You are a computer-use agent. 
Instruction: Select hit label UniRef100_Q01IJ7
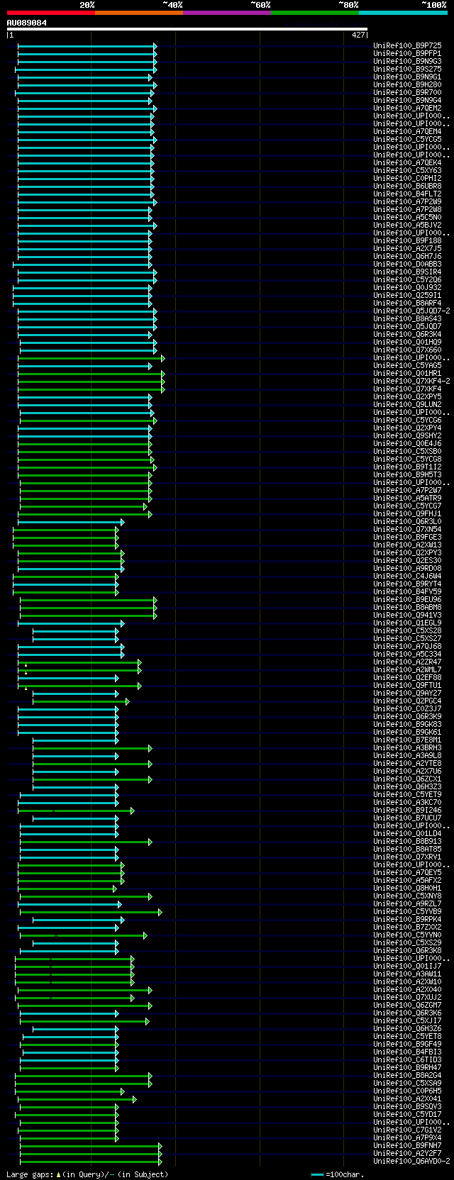pos(407,966)
